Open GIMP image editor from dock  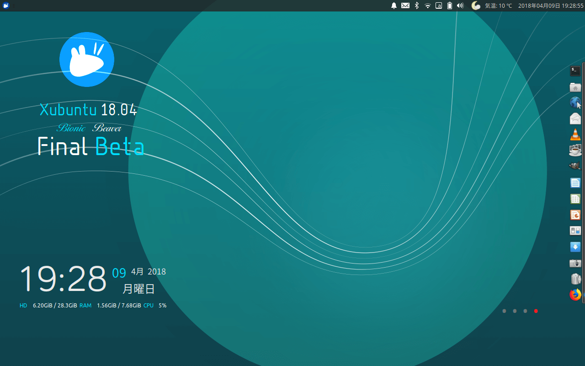coord(575,166)
